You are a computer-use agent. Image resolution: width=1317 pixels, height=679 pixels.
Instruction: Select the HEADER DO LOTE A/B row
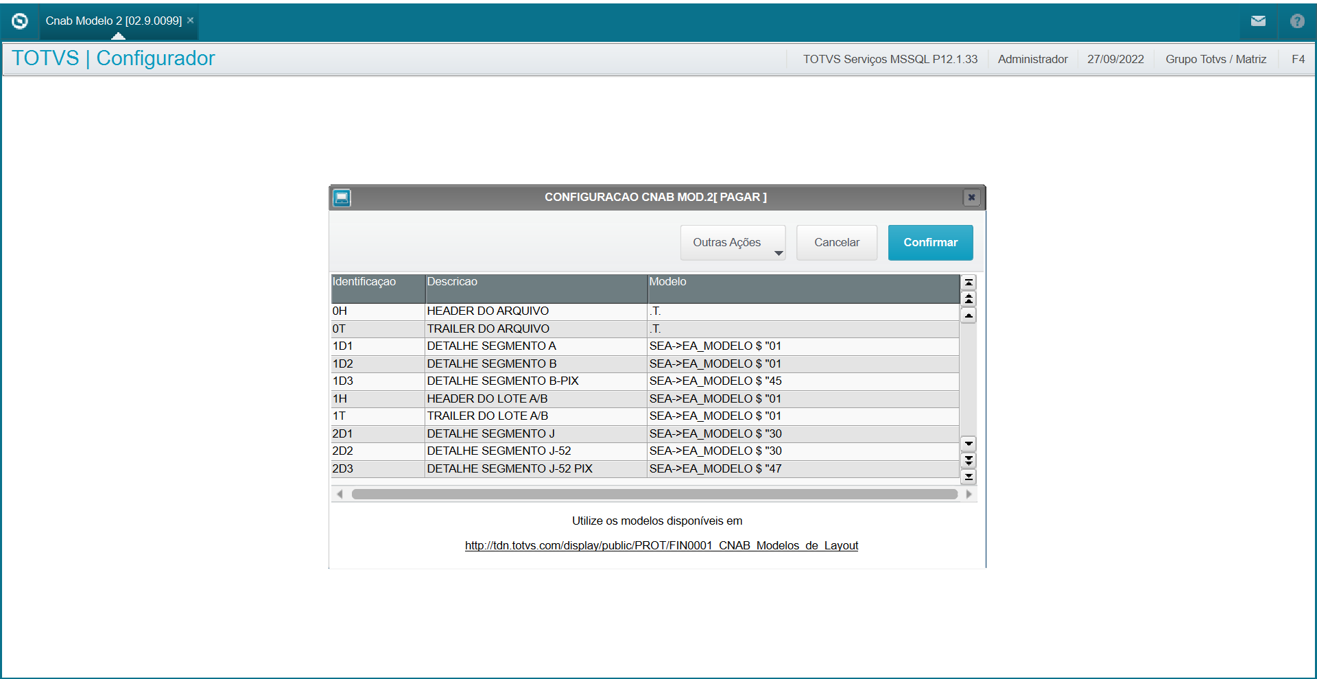645,399
